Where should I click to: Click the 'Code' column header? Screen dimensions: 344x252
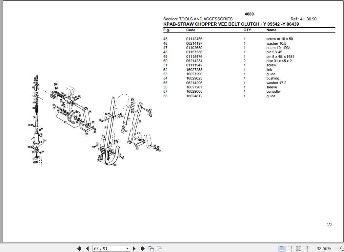[191, 30]
